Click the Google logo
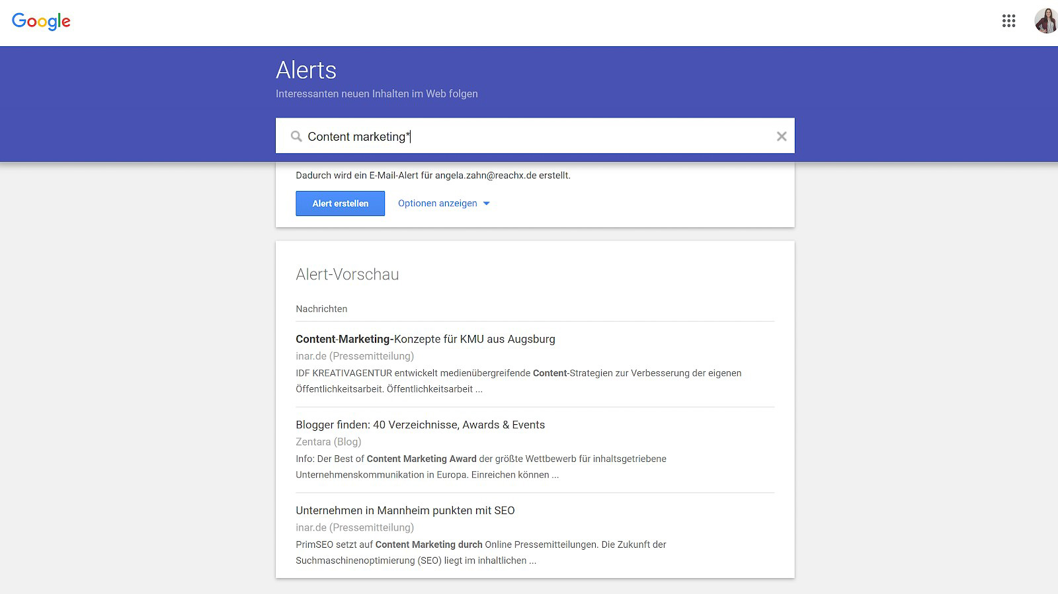The image size is (1058, 594). (x=41, y=21)
